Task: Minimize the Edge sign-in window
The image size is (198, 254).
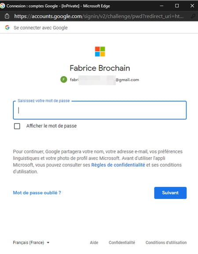Action: point(161,6)
